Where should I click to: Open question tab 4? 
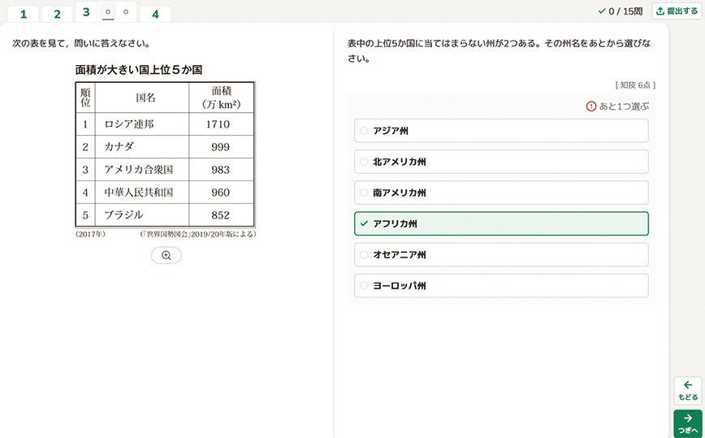[154, 14]
